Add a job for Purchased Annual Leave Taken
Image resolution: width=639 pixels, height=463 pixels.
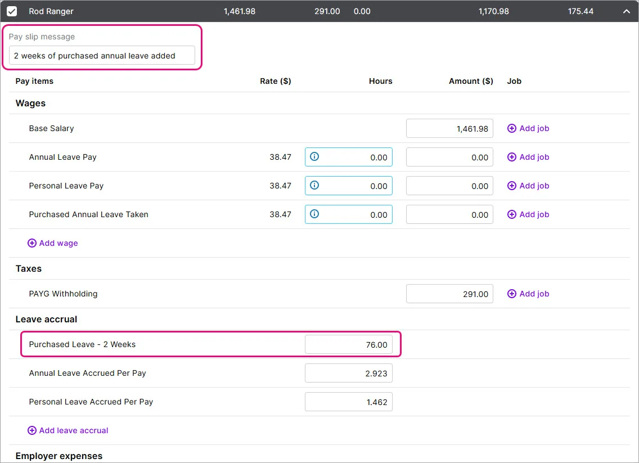[512, 214]
